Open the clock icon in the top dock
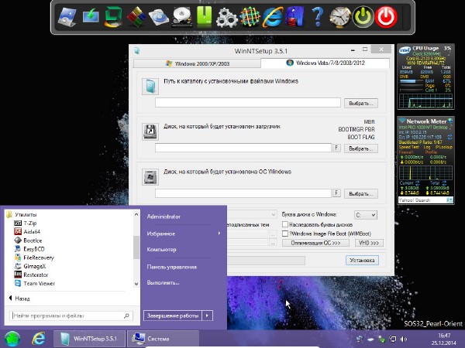Image resolution: width=465 pixels, height=348 pixels. click(339, 15)
